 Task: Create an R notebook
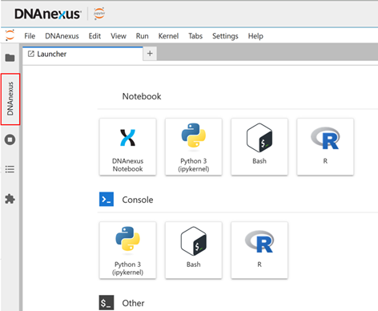point(325,147)
